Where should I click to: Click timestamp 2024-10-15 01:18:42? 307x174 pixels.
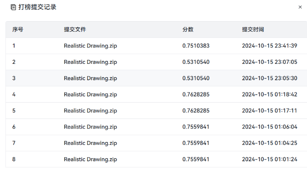(x=270, y=94)
